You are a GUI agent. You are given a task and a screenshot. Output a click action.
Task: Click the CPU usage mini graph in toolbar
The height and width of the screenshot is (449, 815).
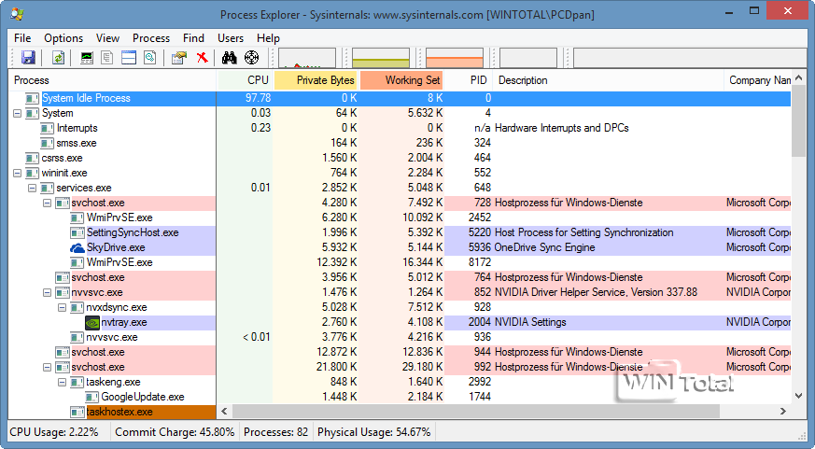(x=306, y=59)
